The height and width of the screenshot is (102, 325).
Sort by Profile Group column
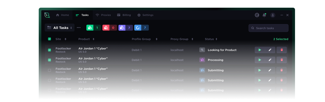[145, 39]
